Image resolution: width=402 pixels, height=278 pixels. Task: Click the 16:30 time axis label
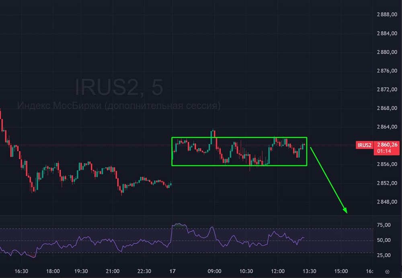(x=21, y=271)
